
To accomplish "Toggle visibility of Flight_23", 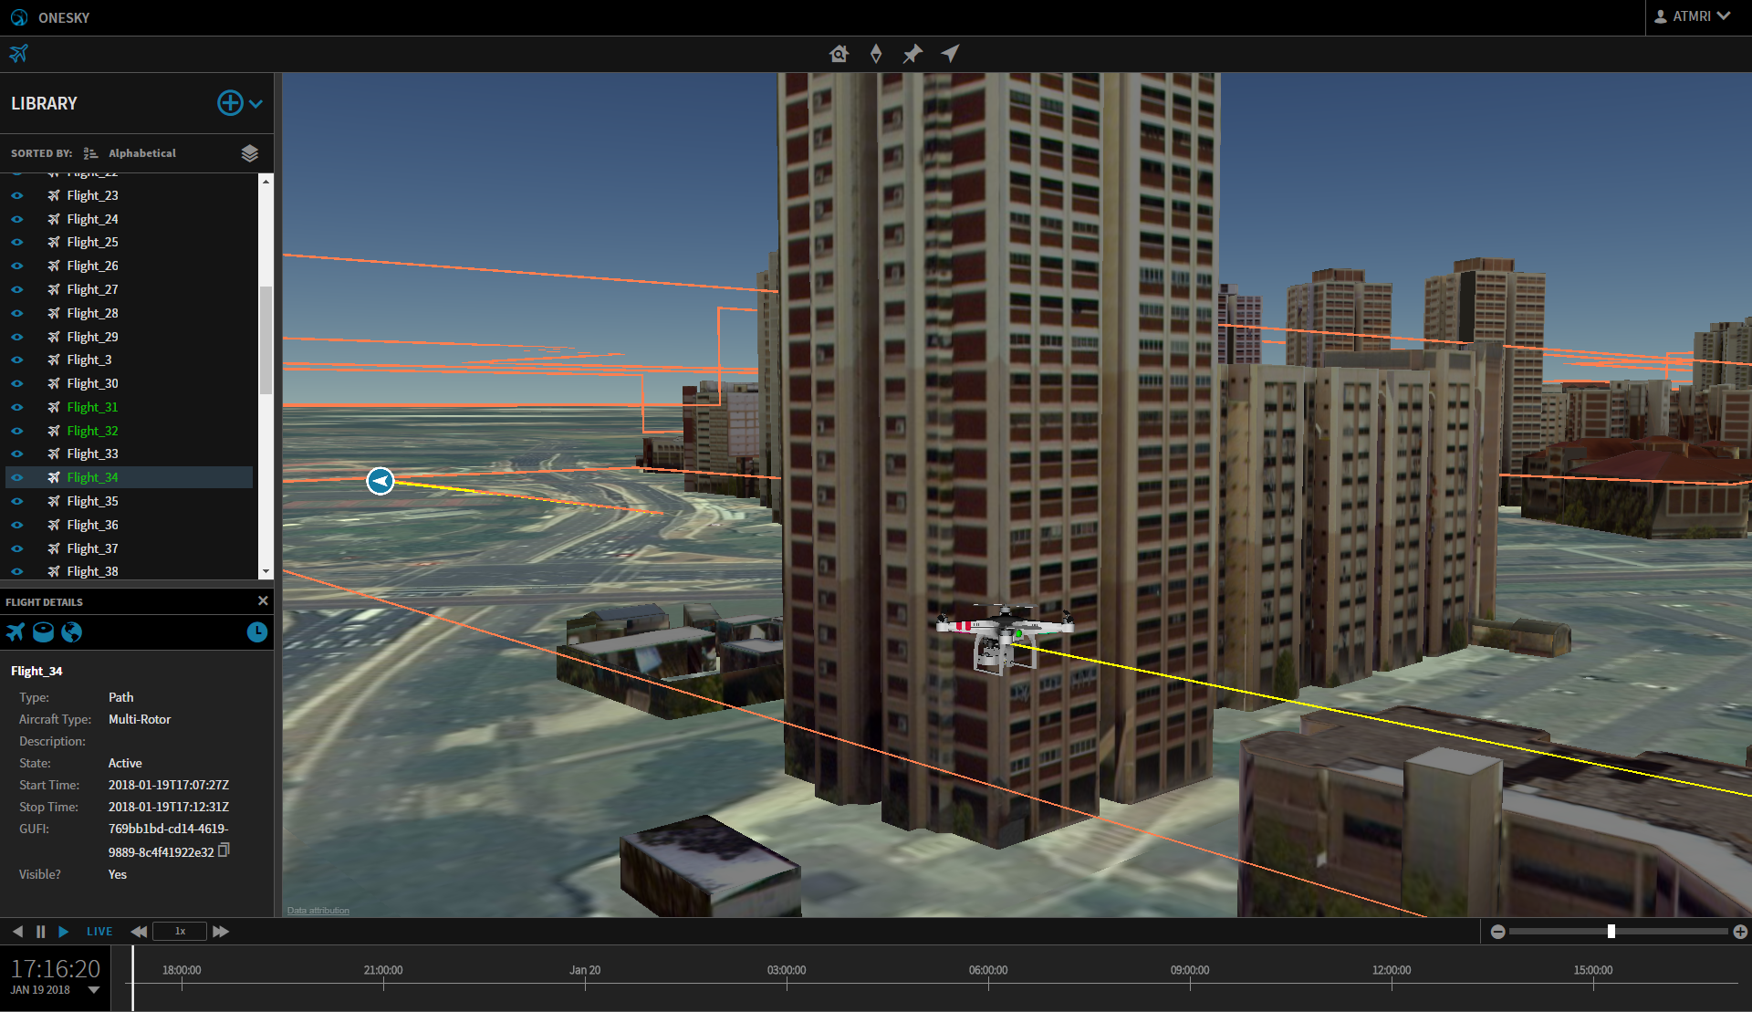I will pyautogui.click(x=16, y=195).
